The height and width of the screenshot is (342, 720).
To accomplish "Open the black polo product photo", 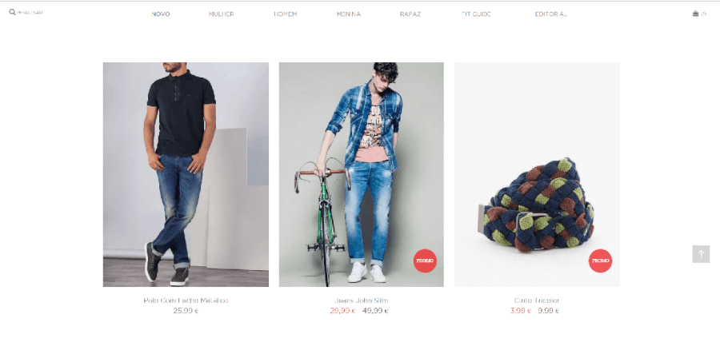I will click(x=186, y=175).
